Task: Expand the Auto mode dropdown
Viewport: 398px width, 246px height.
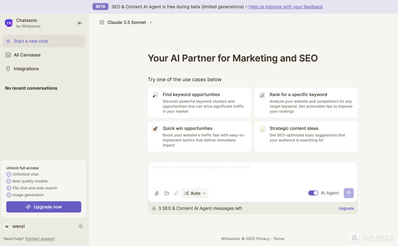Action: 195,193
